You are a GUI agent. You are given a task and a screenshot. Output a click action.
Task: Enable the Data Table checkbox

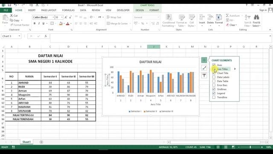(x=214, y=81)
